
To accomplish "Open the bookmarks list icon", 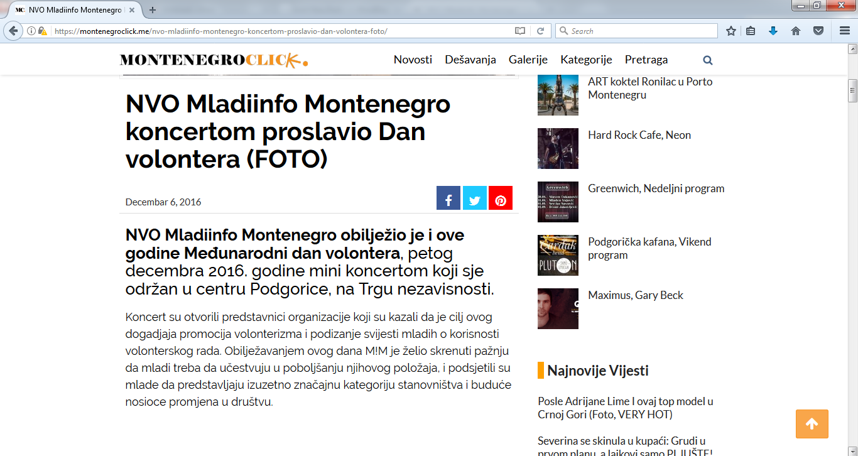I will [x=751, y=31].
